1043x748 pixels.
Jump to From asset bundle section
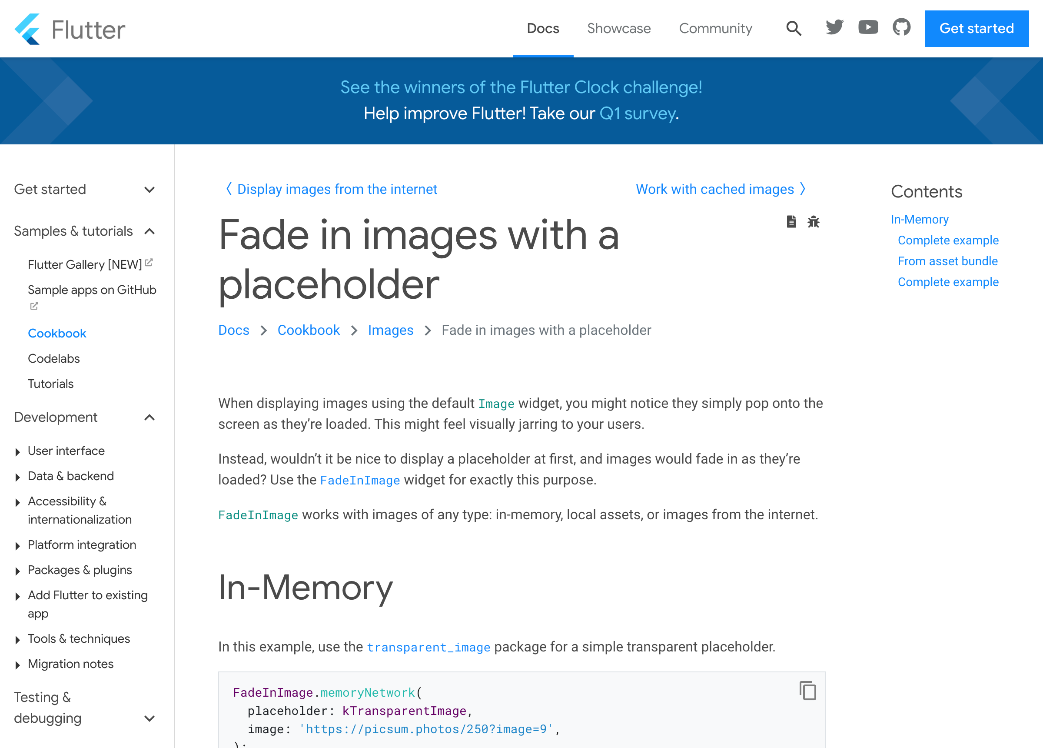947,261
